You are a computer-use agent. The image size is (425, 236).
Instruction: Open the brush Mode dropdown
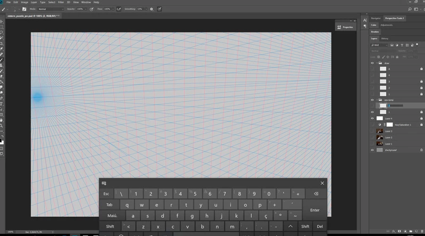pyautogui.click(x=50, y=9)
